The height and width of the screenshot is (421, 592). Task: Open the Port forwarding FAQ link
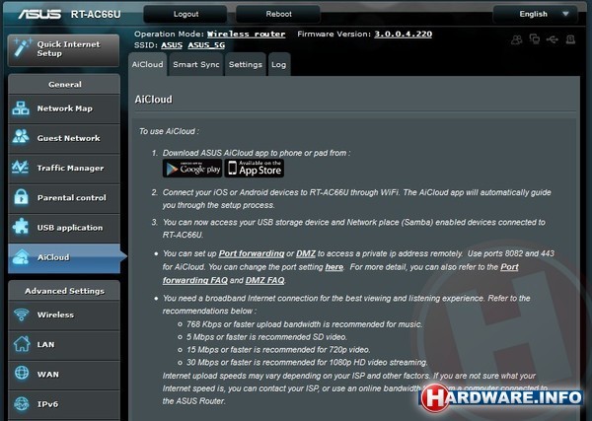pyautogui.click(x=340, y=273)
